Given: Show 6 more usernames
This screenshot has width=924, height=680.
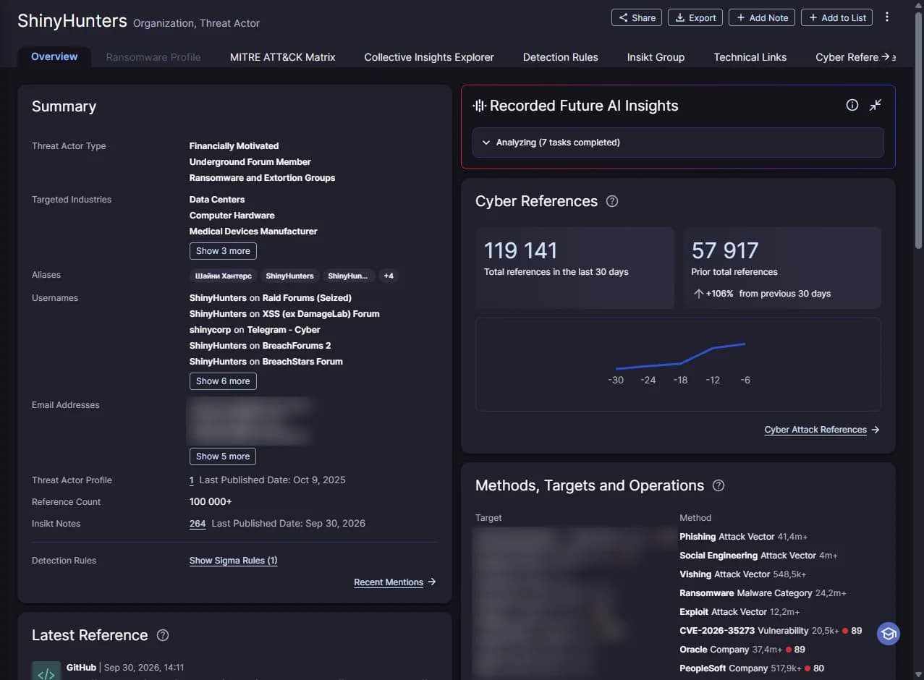Looking at the screenshot, I should tap(223, 381).
